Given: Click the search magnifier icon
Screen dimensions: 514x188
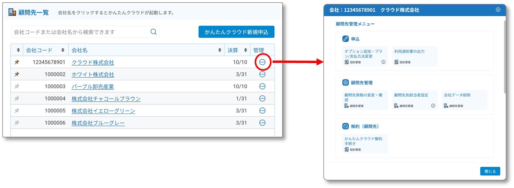Looking at the screenshot, I should click(154, 32).
